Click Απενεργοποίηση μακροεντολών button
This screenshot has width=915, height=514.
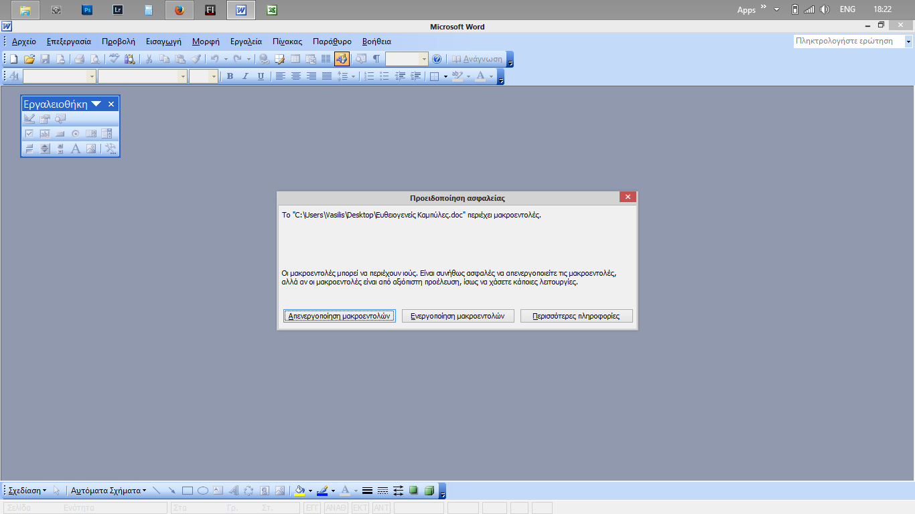tap(340, 316)
